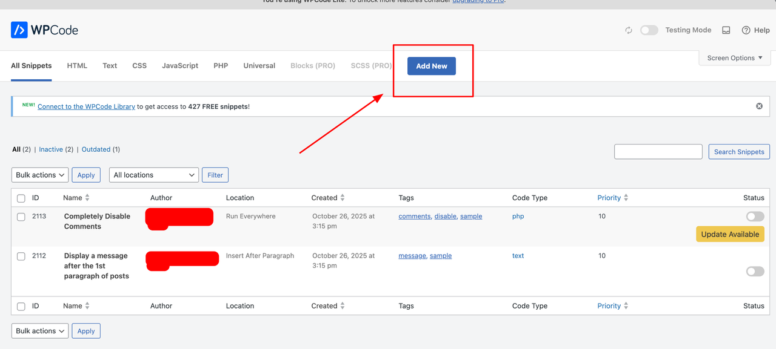
Task: Click the Priority column header link
Action: [609, 198]
